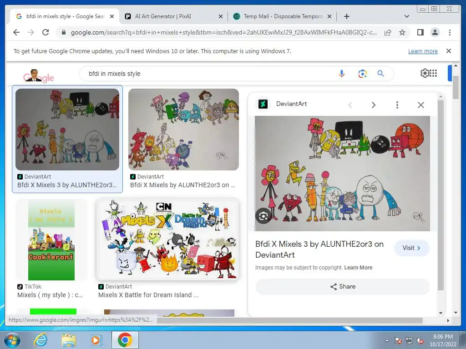Reload the current page

click(x=46, y=32)
